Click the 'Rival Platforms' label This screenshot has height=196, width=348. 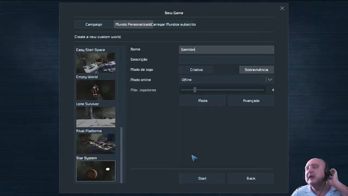click(x=89, y=131)
